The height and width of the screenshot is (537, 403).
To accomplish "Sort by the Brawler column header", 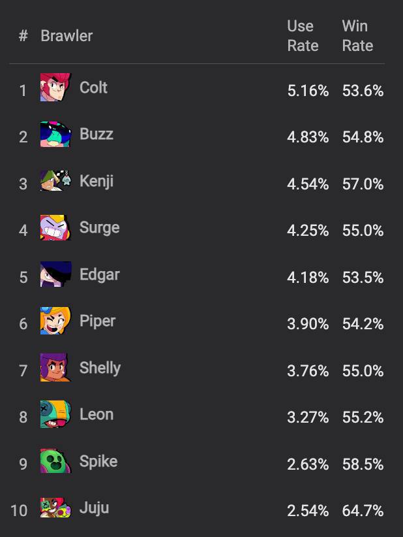I will (67, 36).
